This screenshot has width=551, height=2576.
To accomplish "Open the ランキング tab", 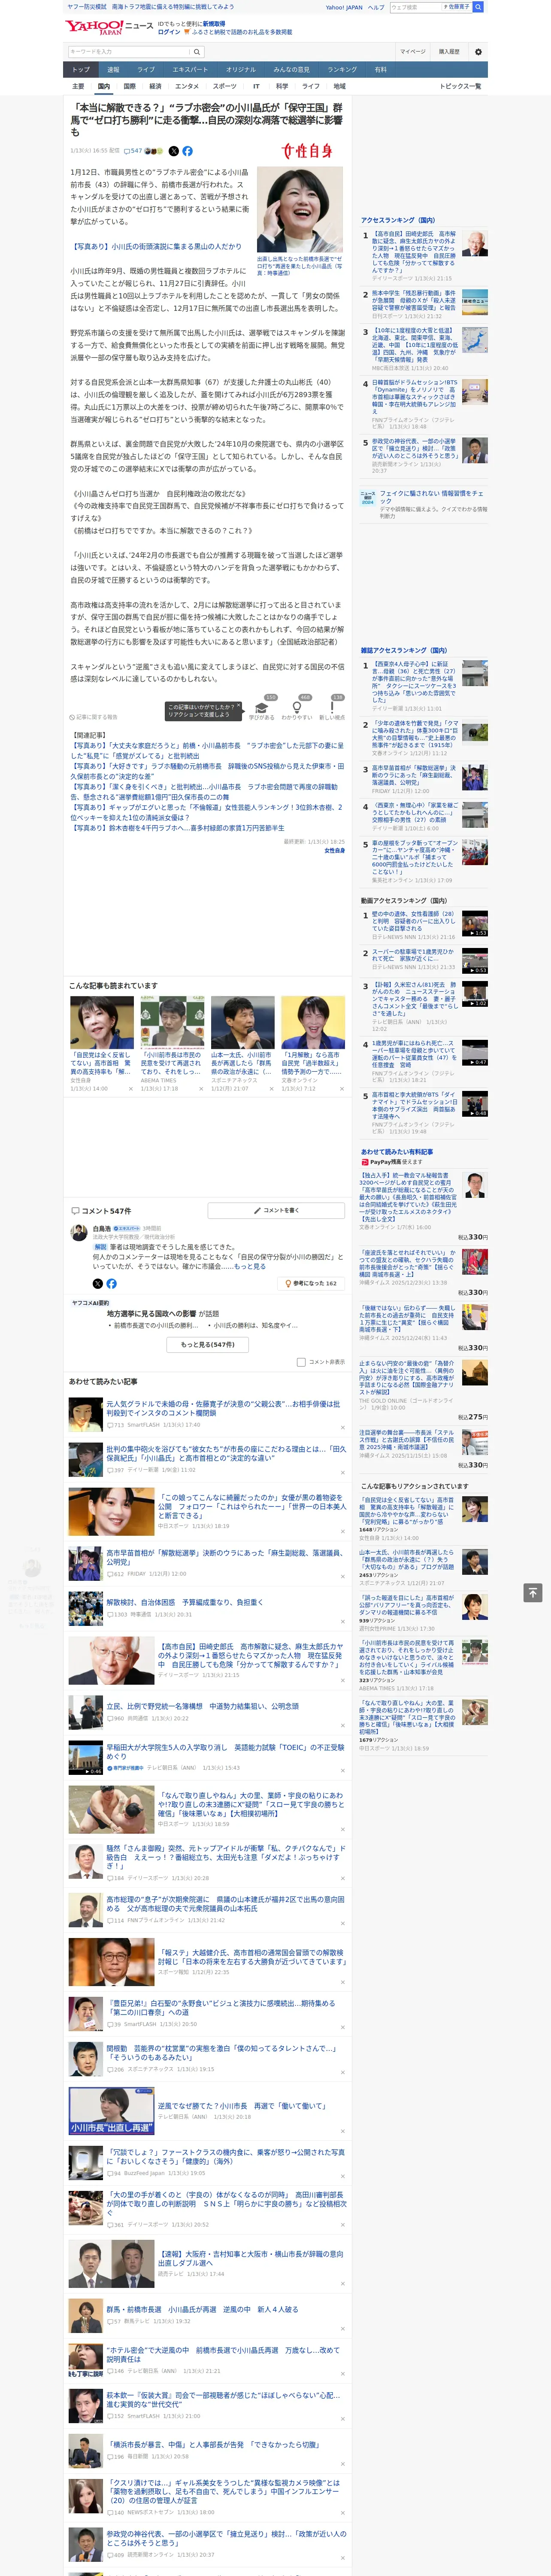I will coord(342,70).
